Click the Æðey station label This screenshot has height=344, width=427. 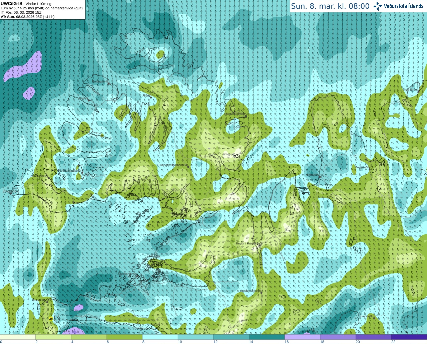(x=147, y=96)
